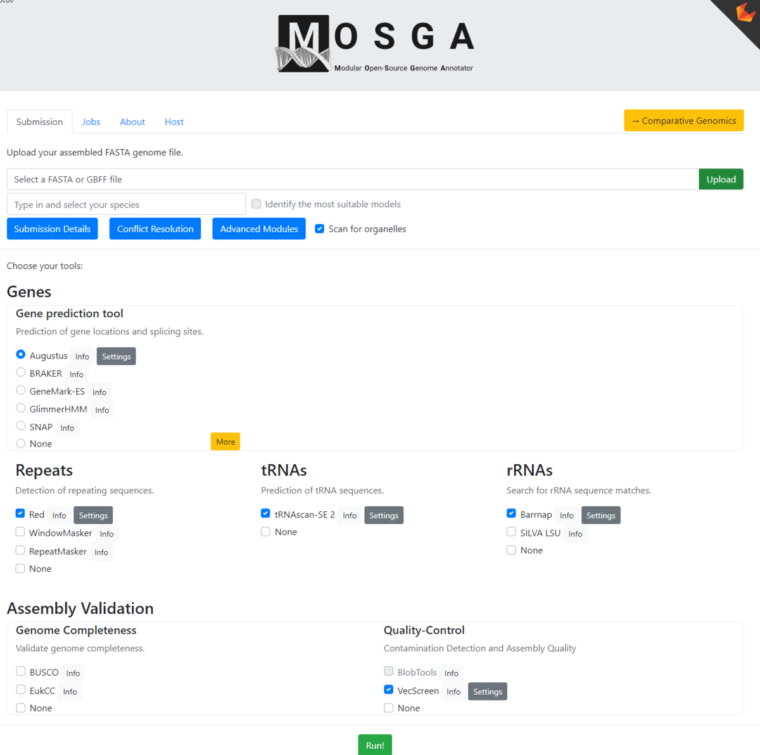Go to Comparative Genomics
Image resolution: width=760 pixels, height=755 pixels.
click(684, 120)
